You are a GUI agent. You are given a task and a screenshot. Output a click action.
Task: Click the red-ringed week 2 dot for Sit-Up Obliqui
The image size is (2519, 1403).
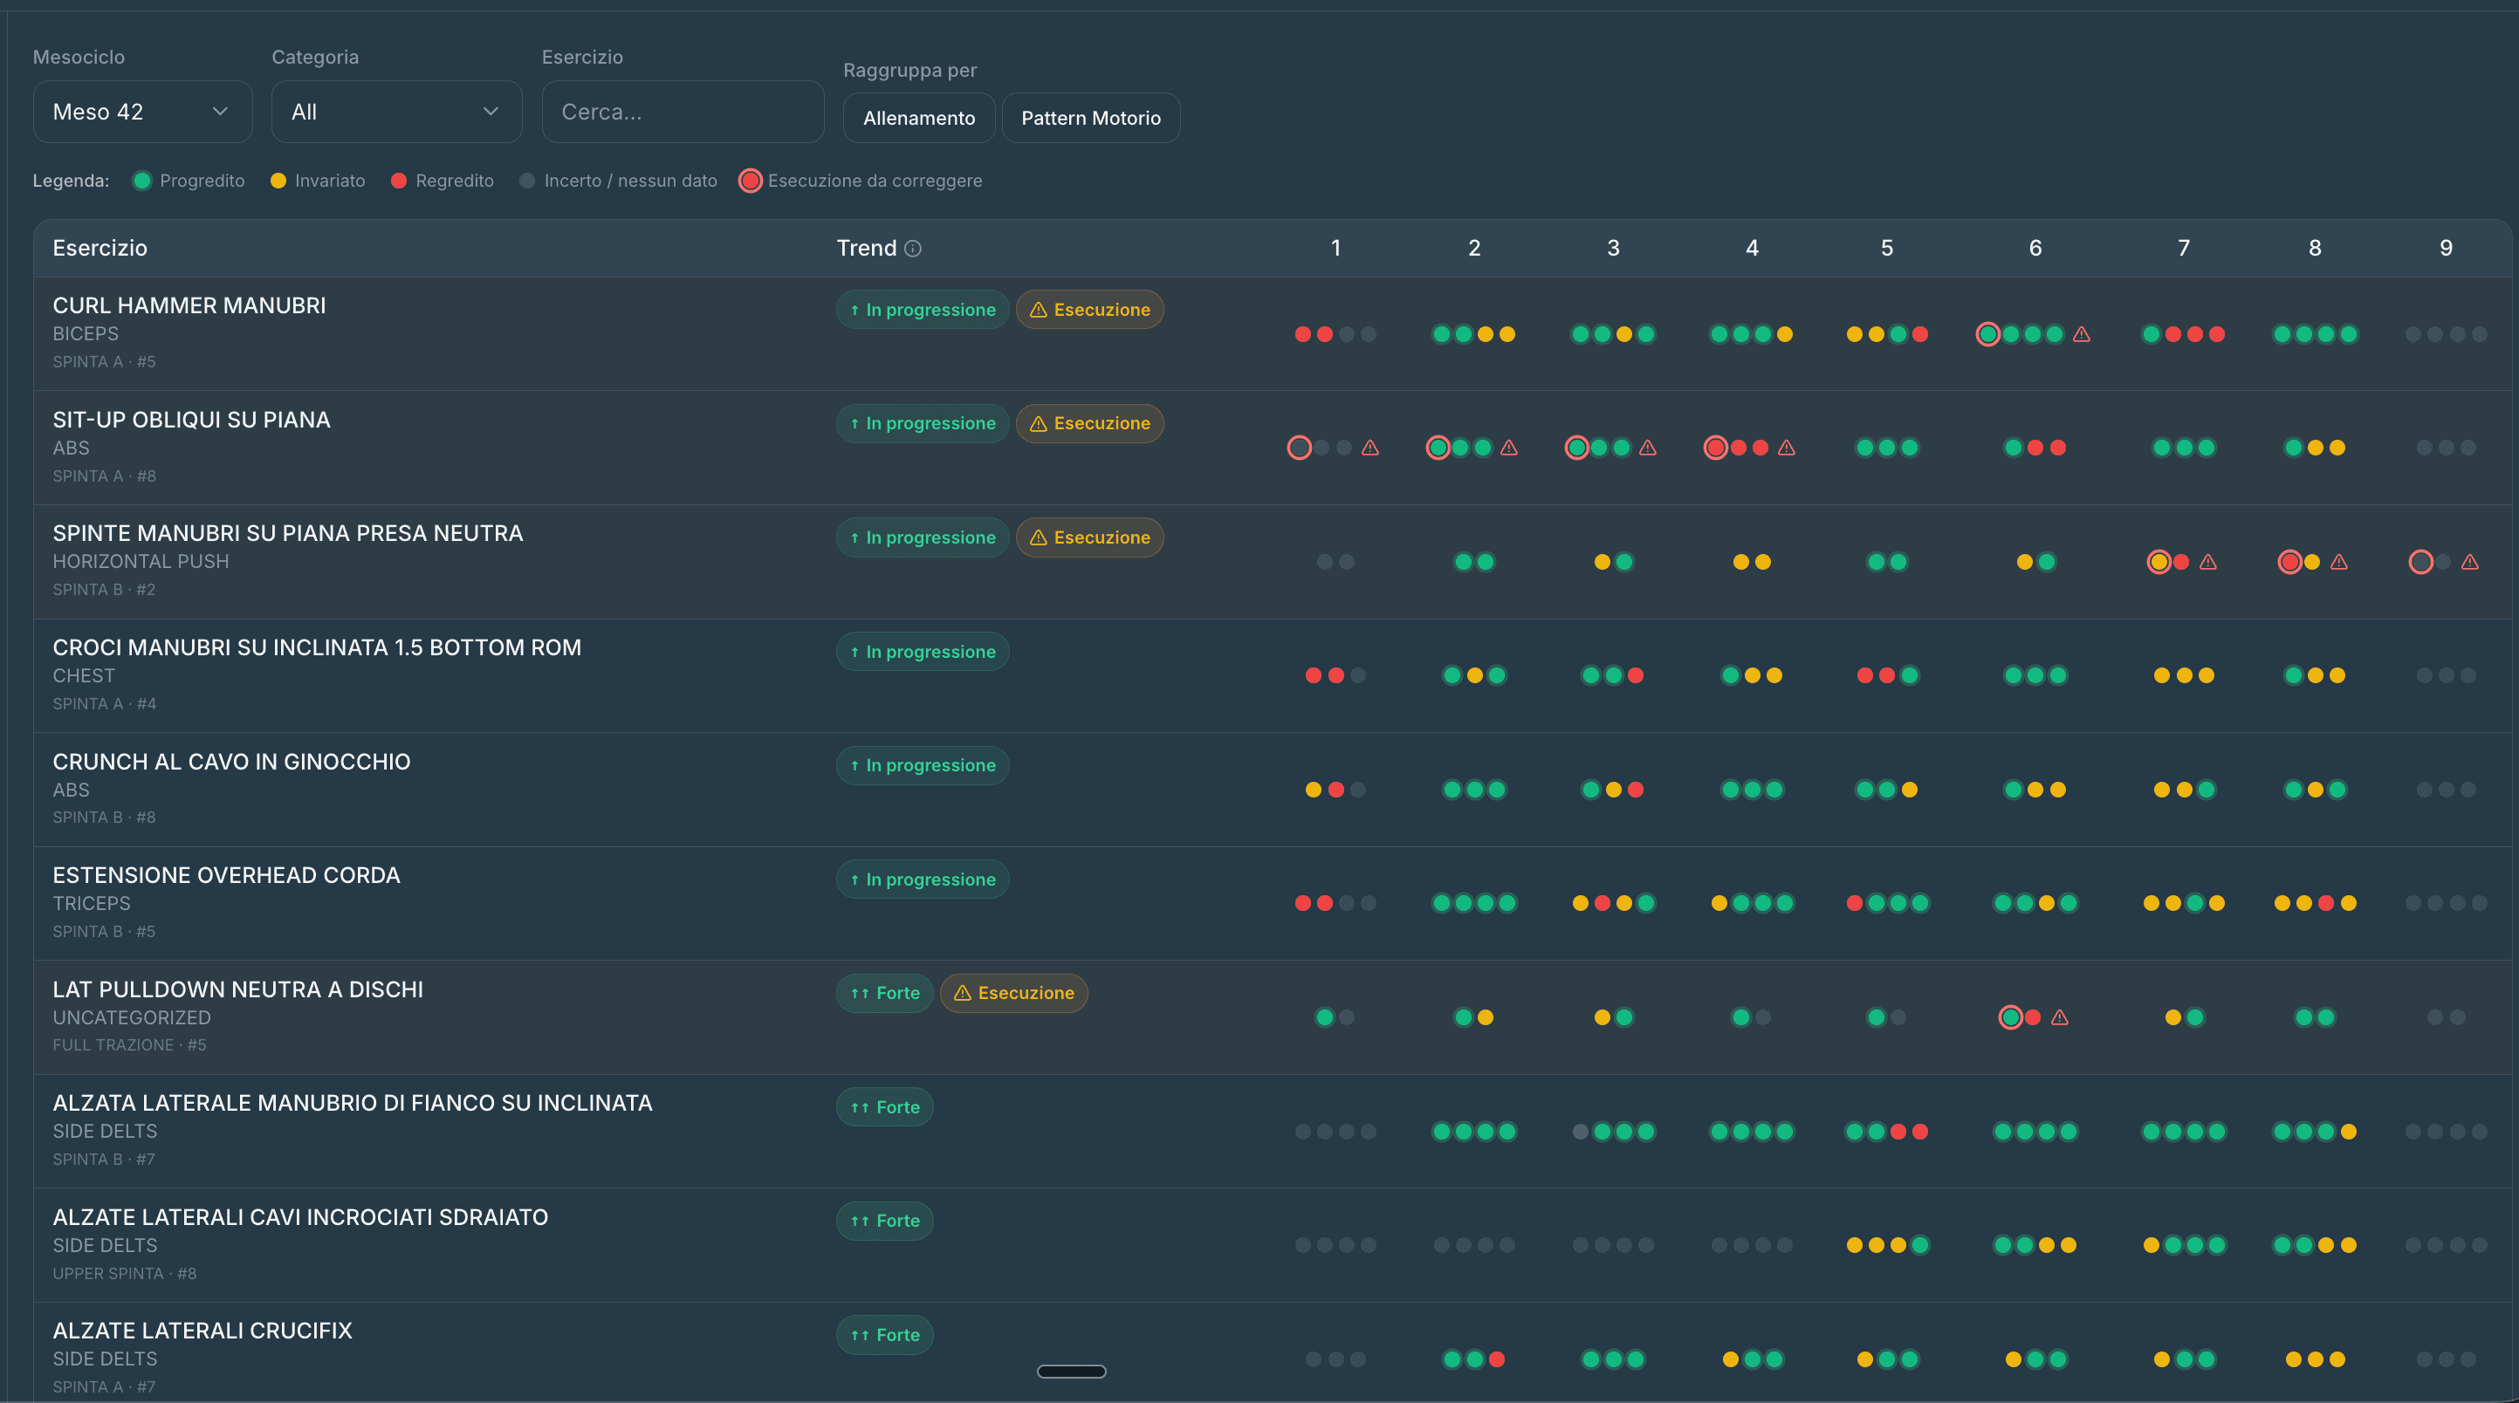(x=1438, y=448)
